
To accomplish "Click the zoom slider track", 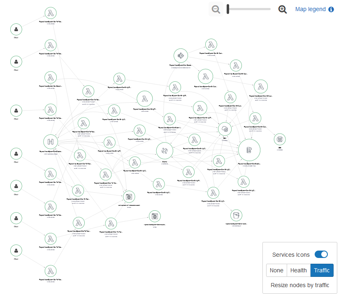I will (249, 9).
